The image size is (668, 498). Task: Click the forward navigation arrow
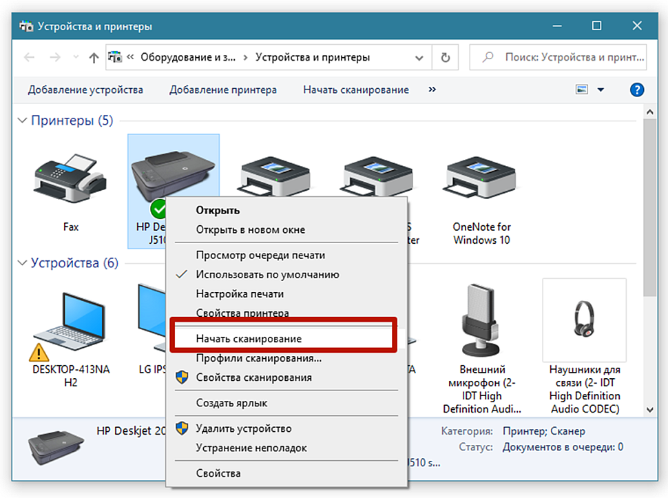click(x=55, y=57)
